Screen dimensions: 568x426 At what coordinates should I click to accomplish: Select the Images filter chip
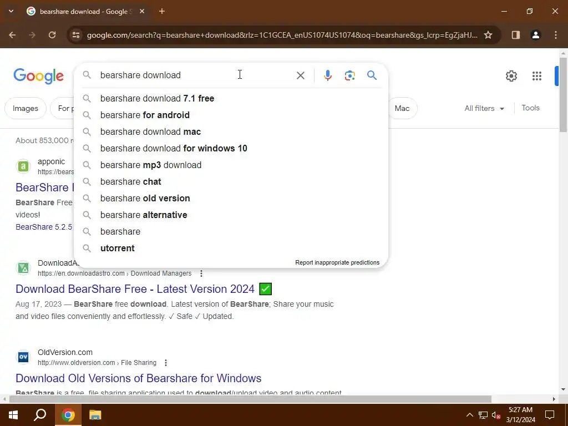click(26, 108)
